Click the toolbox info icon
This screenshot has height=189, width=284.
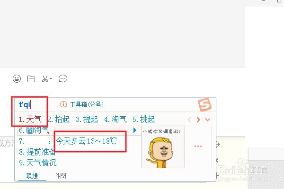(63, 104)
